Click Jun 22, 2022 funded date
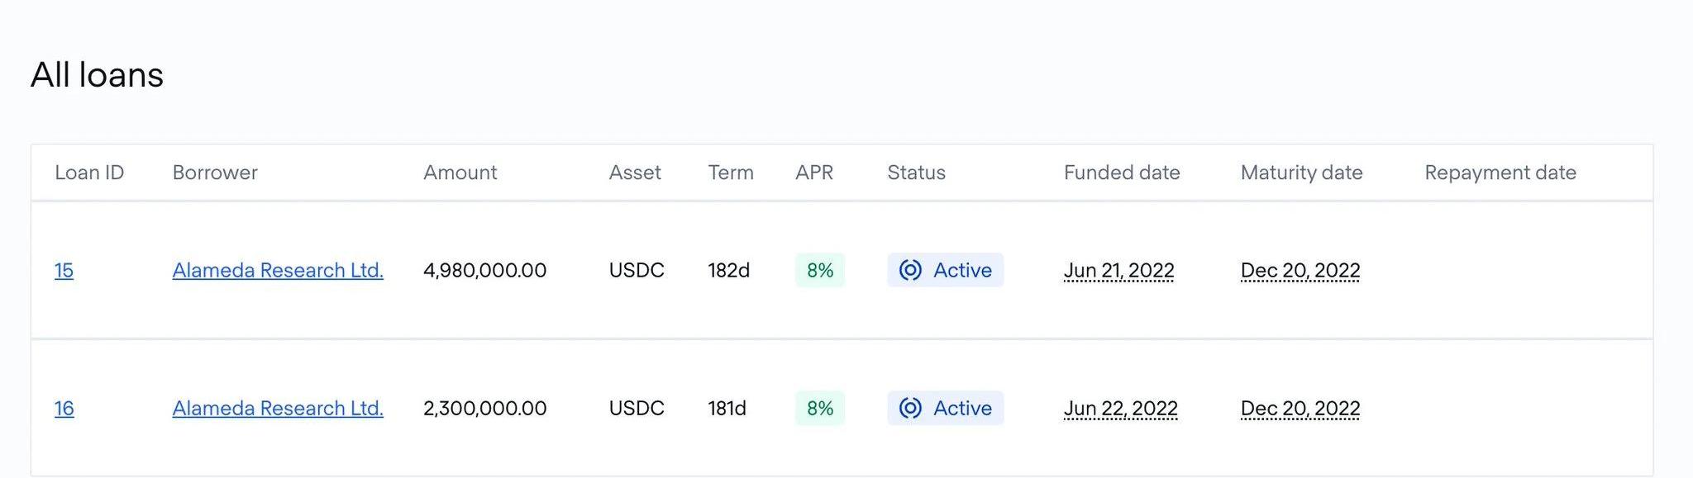Screen dimensions: 1693x478 (x=1120, y=409)
